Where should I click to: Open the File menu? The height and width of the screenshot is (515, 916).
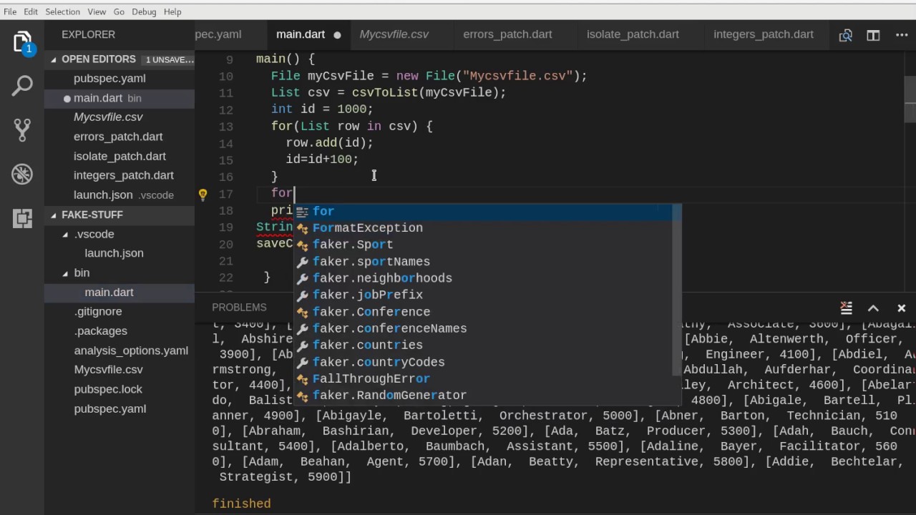(x=10, y=11)
